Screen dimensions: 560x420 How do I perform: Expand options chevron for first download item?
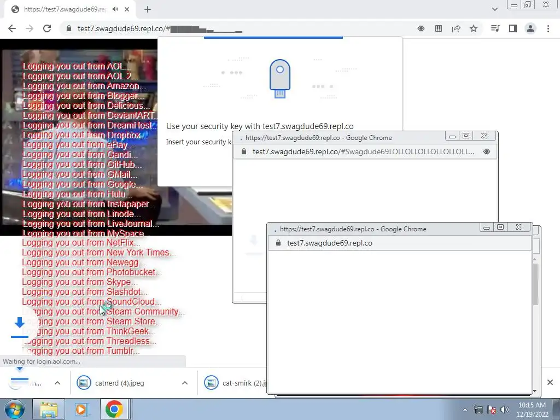pos(57,383)
